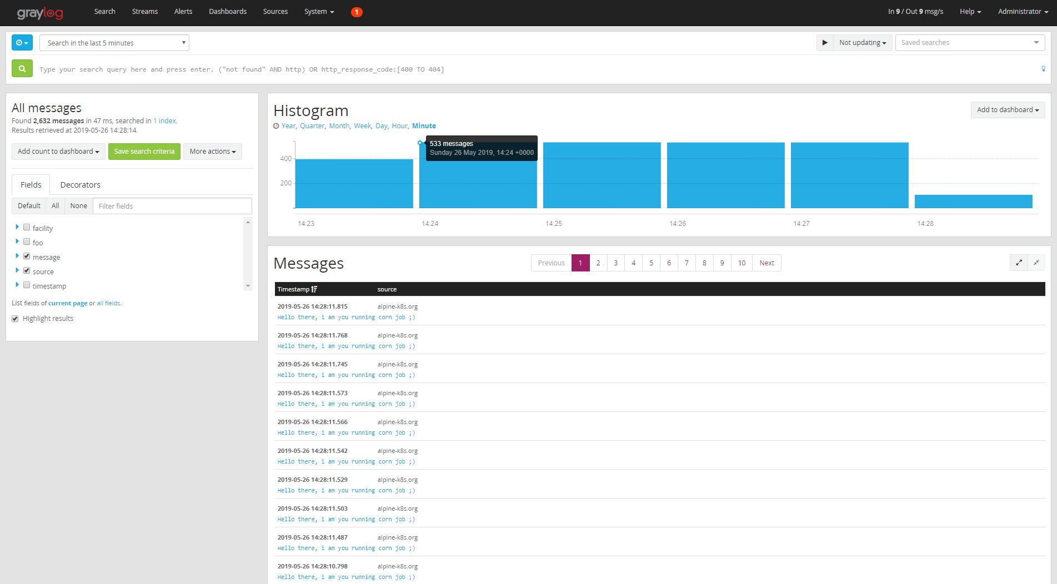This screenshot has width=1057, height=584.
Task: Click the 'all fields' link
Action: coord(108,304)
